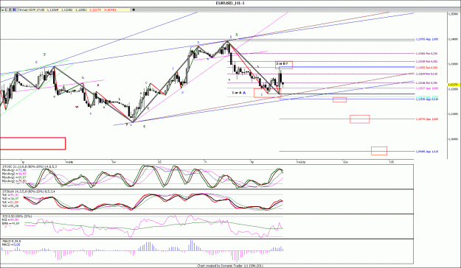The height and width of the screenshot is (268, 461).
Task: Select the large red rectangle at lower left
Action: coord(32,144)
